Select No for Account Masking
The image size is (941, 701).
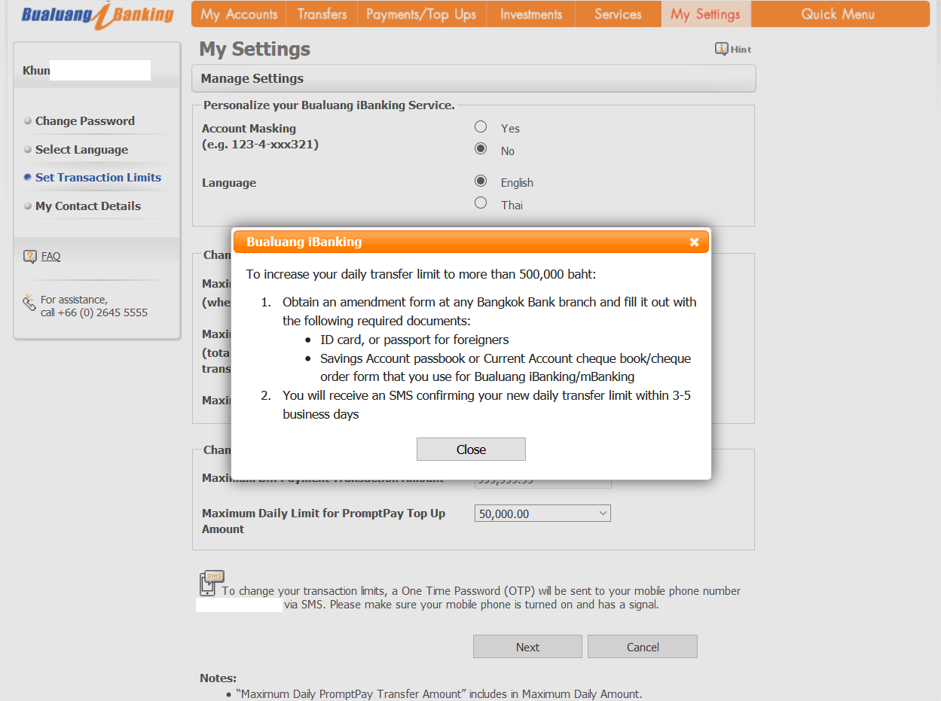(481, 149)
